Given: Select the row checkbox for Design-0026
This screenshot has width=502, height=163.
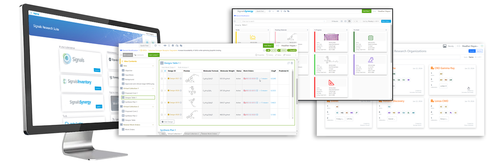Looking at the screenshot, I should tap(162, 91).
